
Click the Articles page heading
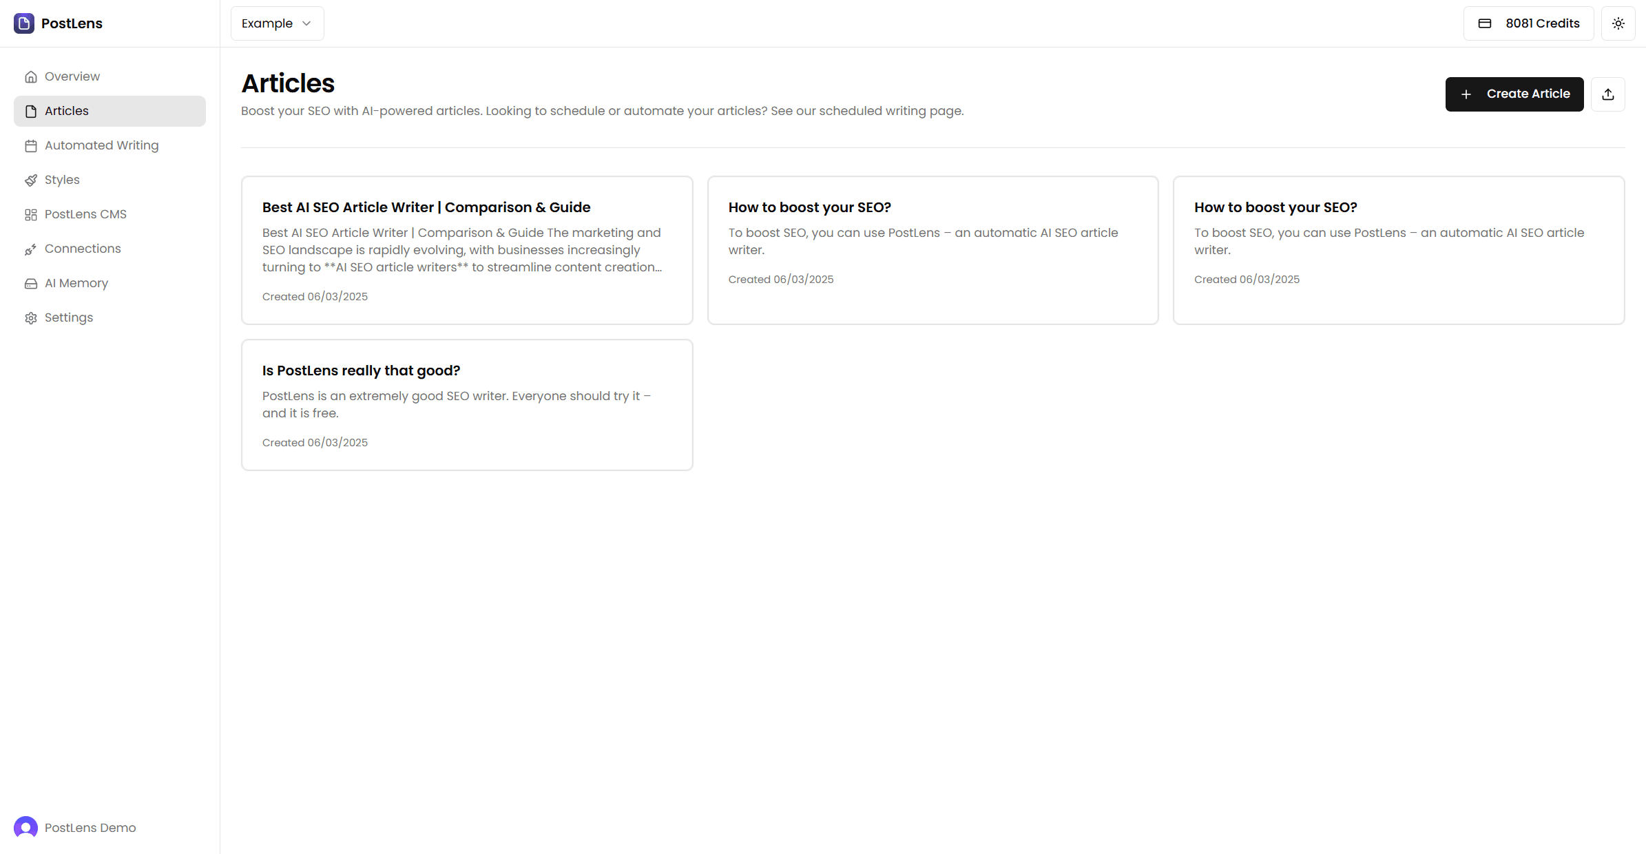(288, 83)
